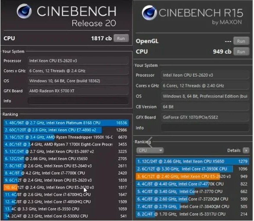The image size is (254, 221).
Task: Select the R15 field '6 Cores, 12 Threads @ 2.40 GHz'
Action: coord(205,85)
